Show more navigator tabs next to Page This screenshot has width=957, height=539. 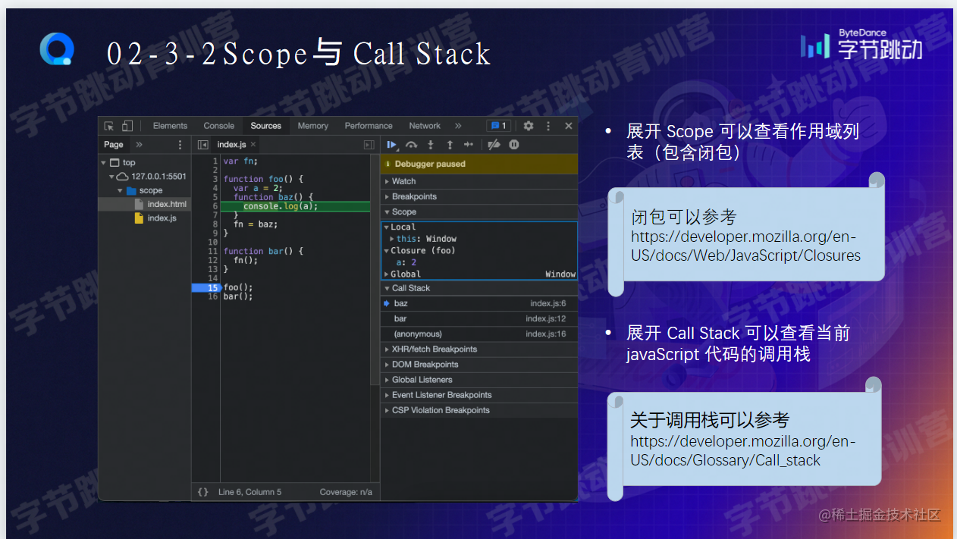(x=139, y=145)
